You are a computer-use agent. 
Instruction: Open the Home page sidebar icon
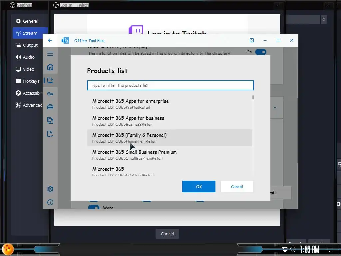tap(50, 67)
